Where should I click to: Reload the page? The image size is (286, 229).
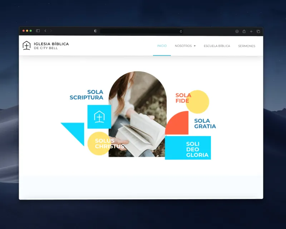tap(181, 31)
